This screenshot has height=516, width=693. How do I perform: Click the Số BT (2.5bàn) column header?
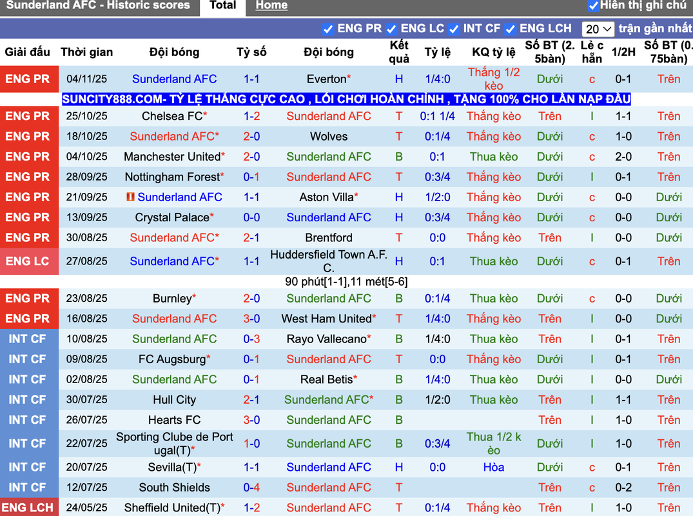pyautogui.click(x=550, y=52)
